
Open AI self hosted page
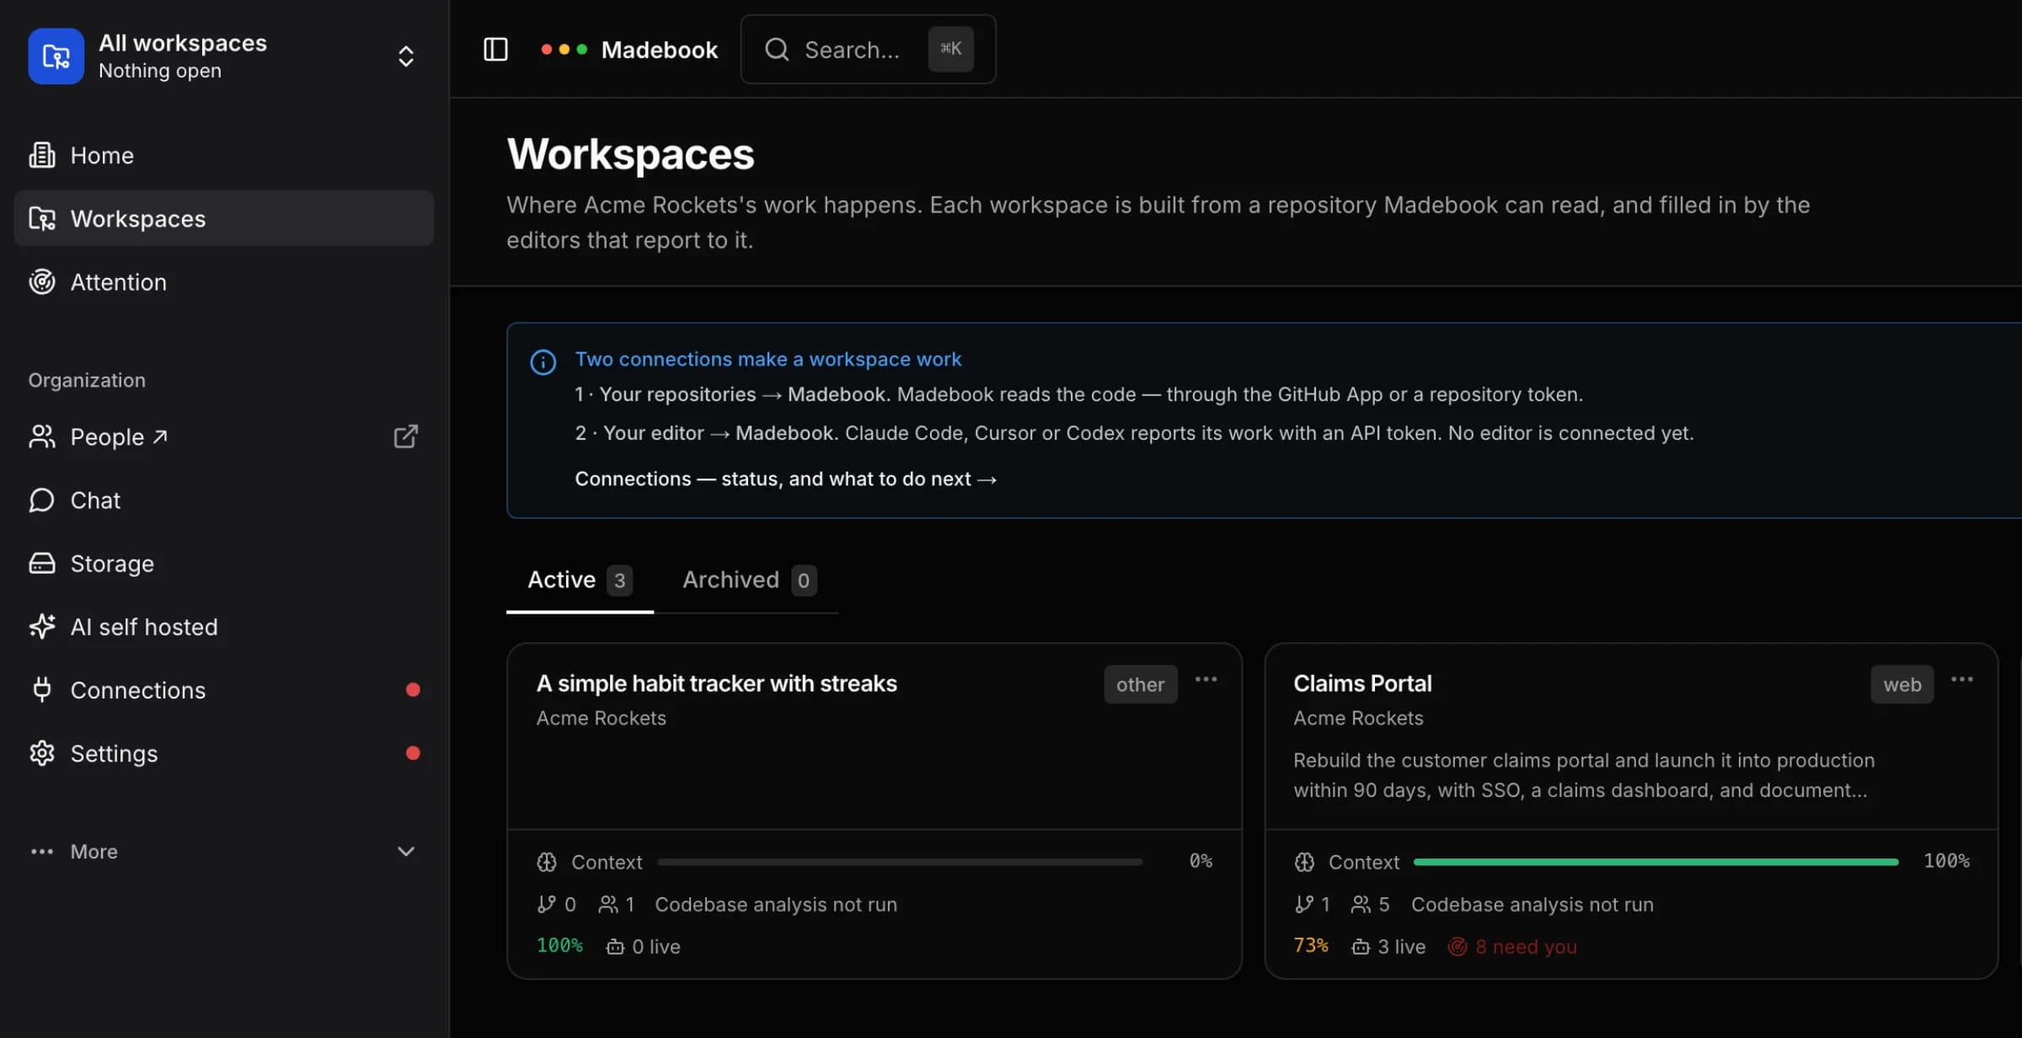coord(224,626)
